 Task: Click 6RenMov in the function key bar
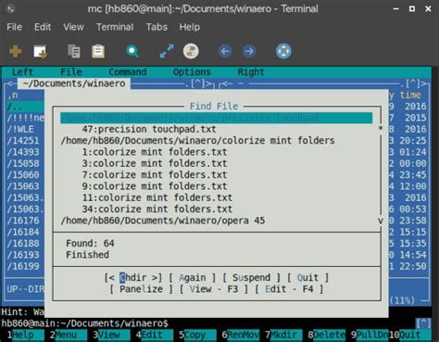click(x=240, y=335)
